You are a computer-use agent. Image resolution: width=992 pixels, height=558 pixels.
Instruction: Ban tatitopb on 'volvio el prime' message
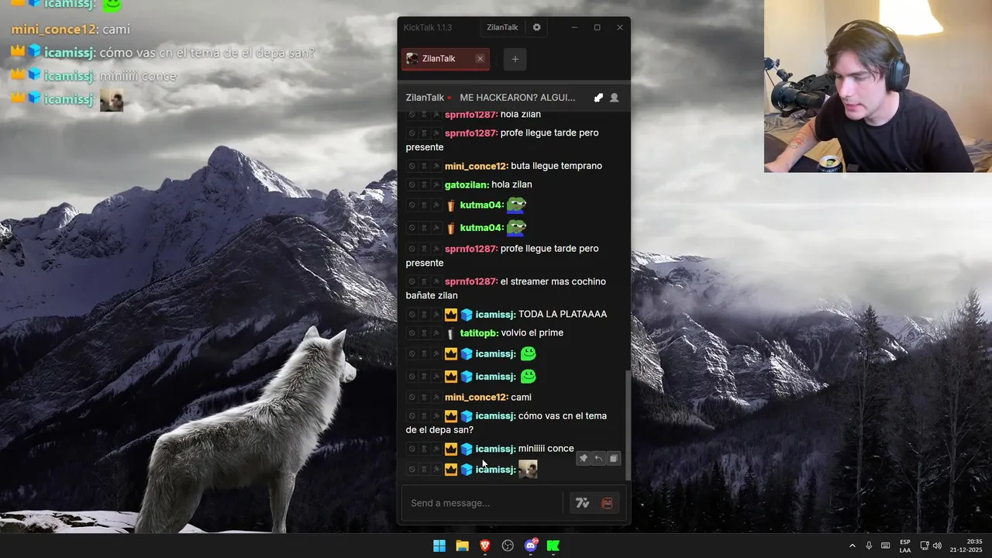[412, 333]
